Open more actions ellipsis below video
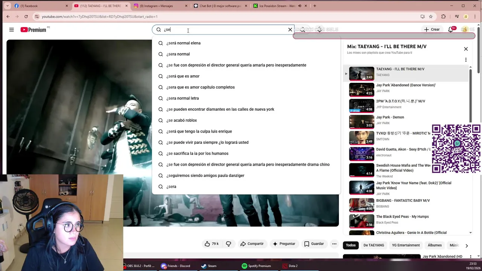Image resolution: width=482 pixels, height=271 pixels. point(334,244)
